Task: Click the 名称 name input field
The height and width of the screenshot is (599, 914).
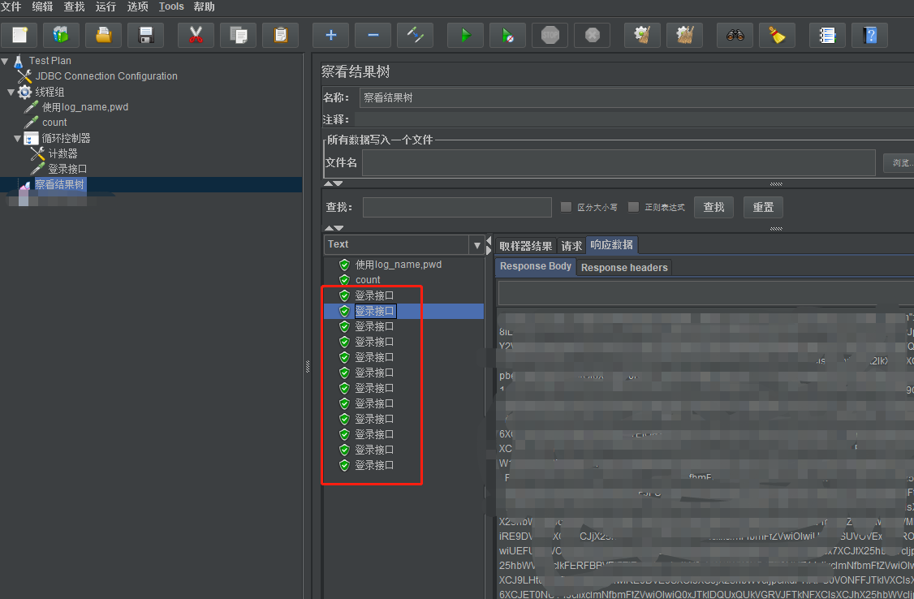Action: [636, 98]
